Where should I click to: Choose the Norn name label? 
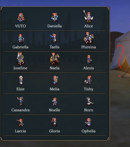pos(89,110)
